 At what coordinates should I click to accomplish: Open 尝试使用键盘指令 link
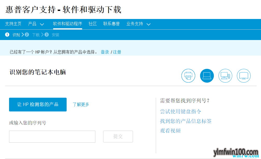coord(181,111)
